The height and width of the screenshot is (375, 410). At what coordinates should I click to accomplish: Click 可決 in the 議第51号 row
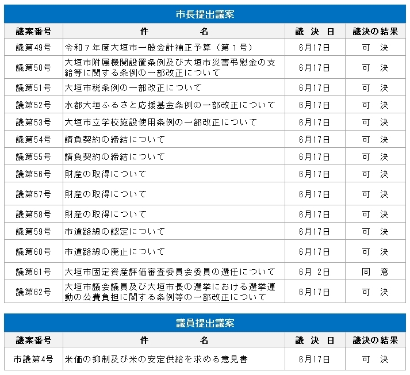coord(375,87)
